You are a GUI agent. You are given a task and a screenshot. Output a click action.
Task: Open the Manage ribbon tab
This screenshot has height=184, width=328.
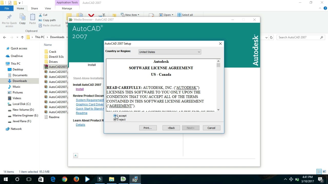67,8
